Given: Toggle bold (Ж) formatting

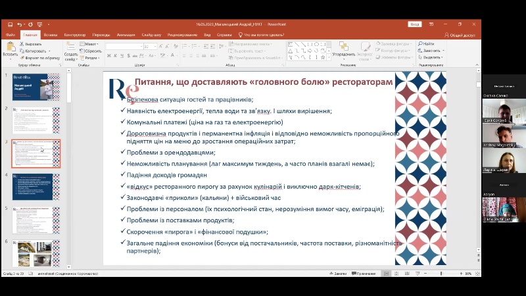Looking at the screenshot, I should (x=109, y=56).
